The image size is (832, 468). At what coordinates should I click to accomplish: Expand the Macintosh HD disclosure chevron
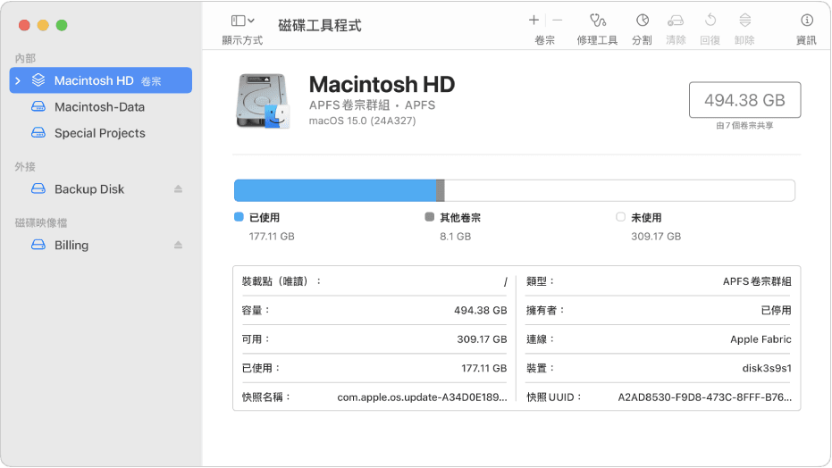click(18, 80)
